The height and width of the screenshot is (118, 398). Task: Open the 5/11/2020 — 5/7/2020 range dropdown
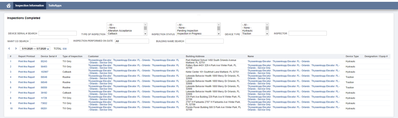pos(35,49)
